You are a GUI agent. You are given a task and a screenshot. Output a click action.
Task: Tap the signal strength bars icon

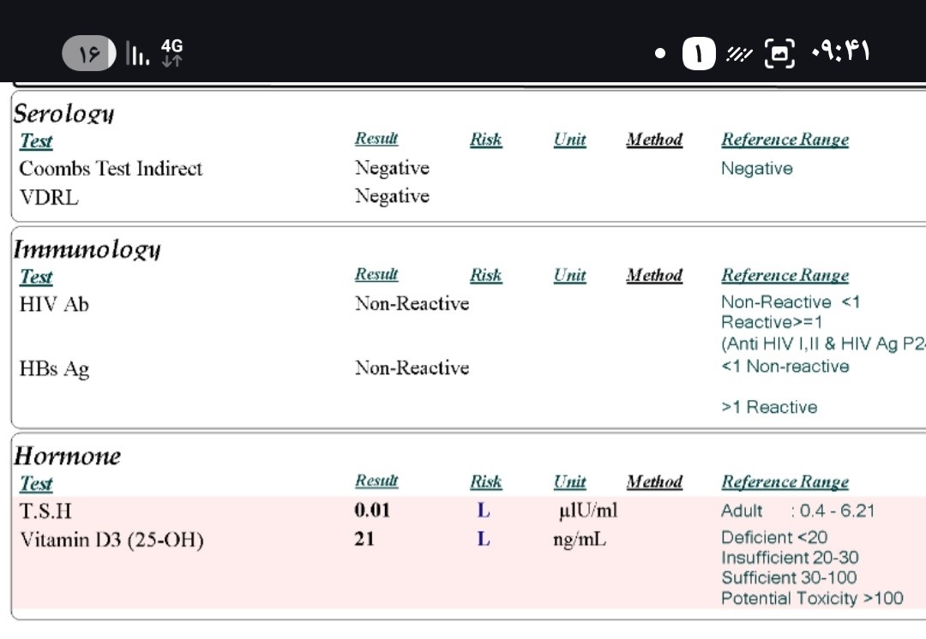click(137, 54)
